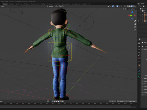Open the View Layer properties tab
Screen dimensions: 147x110
139,52
